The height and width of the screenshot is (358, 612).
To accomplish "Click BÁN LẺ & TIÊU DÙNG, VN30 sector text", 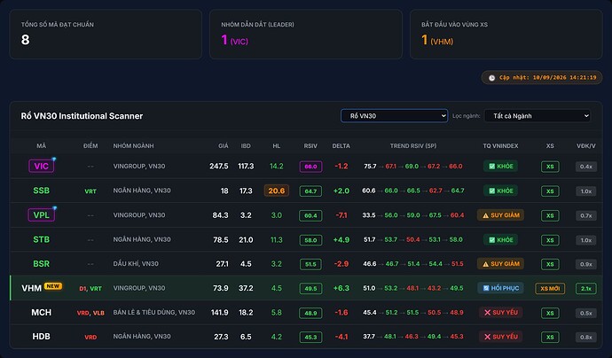I will [x=153, y=313].
